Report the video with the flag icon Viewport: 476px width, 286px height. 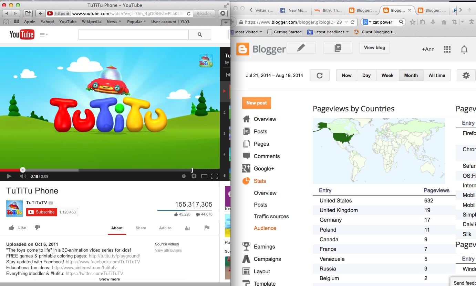coord(207,228)
